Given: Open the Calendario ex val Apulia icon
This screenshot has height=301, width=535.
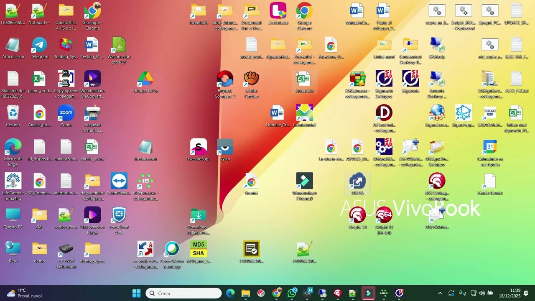Looking at the screenshot, I should [x=490, y=153].
